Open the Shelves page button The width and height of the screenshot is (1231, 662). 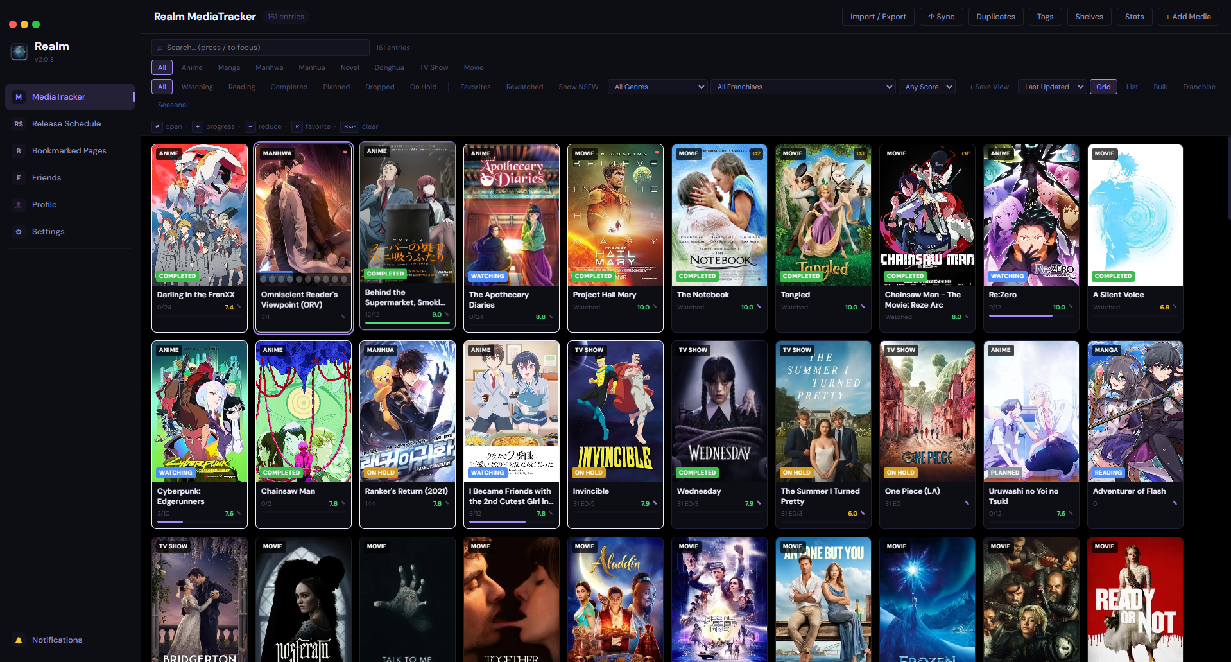1089,17
